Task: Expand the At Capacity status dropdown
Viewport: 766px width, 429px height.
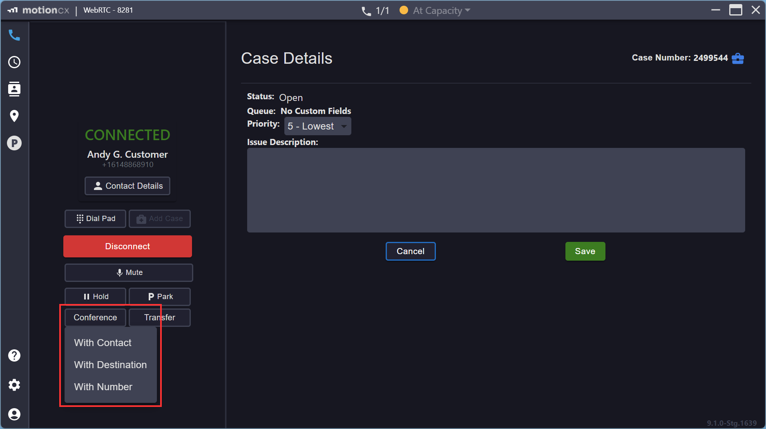Action: tap(441, 11)
